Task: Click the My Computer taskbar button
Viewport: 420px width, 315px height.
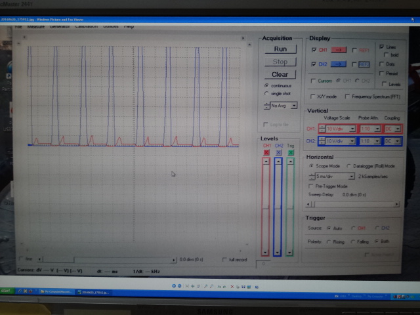Action: (x=57, y=291)
